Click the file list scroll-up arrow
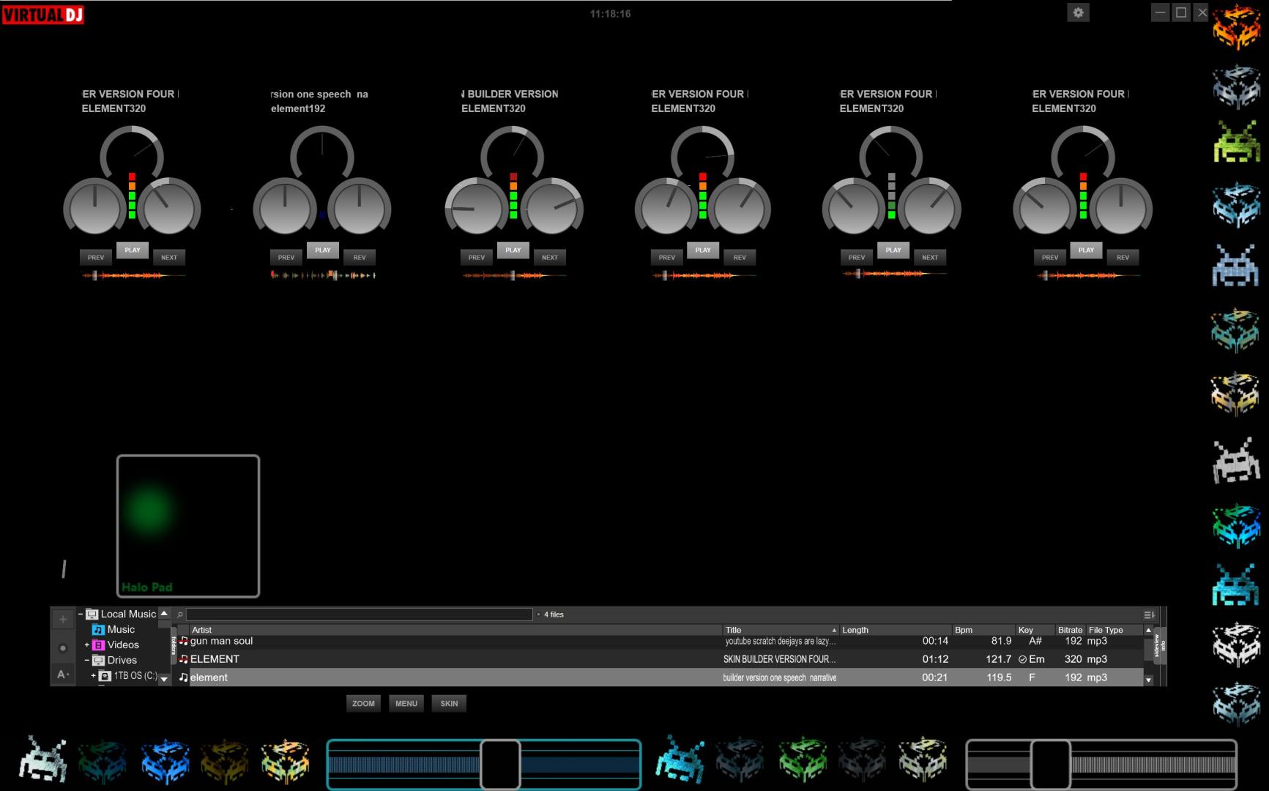Image resolution: width=1269 pixels, height=791 pixels. tap(1148, 630)
